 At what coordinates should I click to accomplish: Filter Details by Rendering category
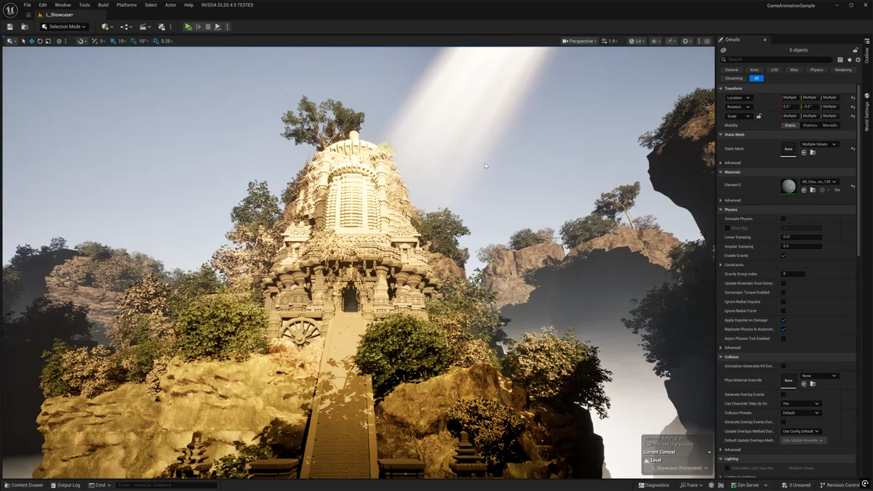(x=843, y=70)
